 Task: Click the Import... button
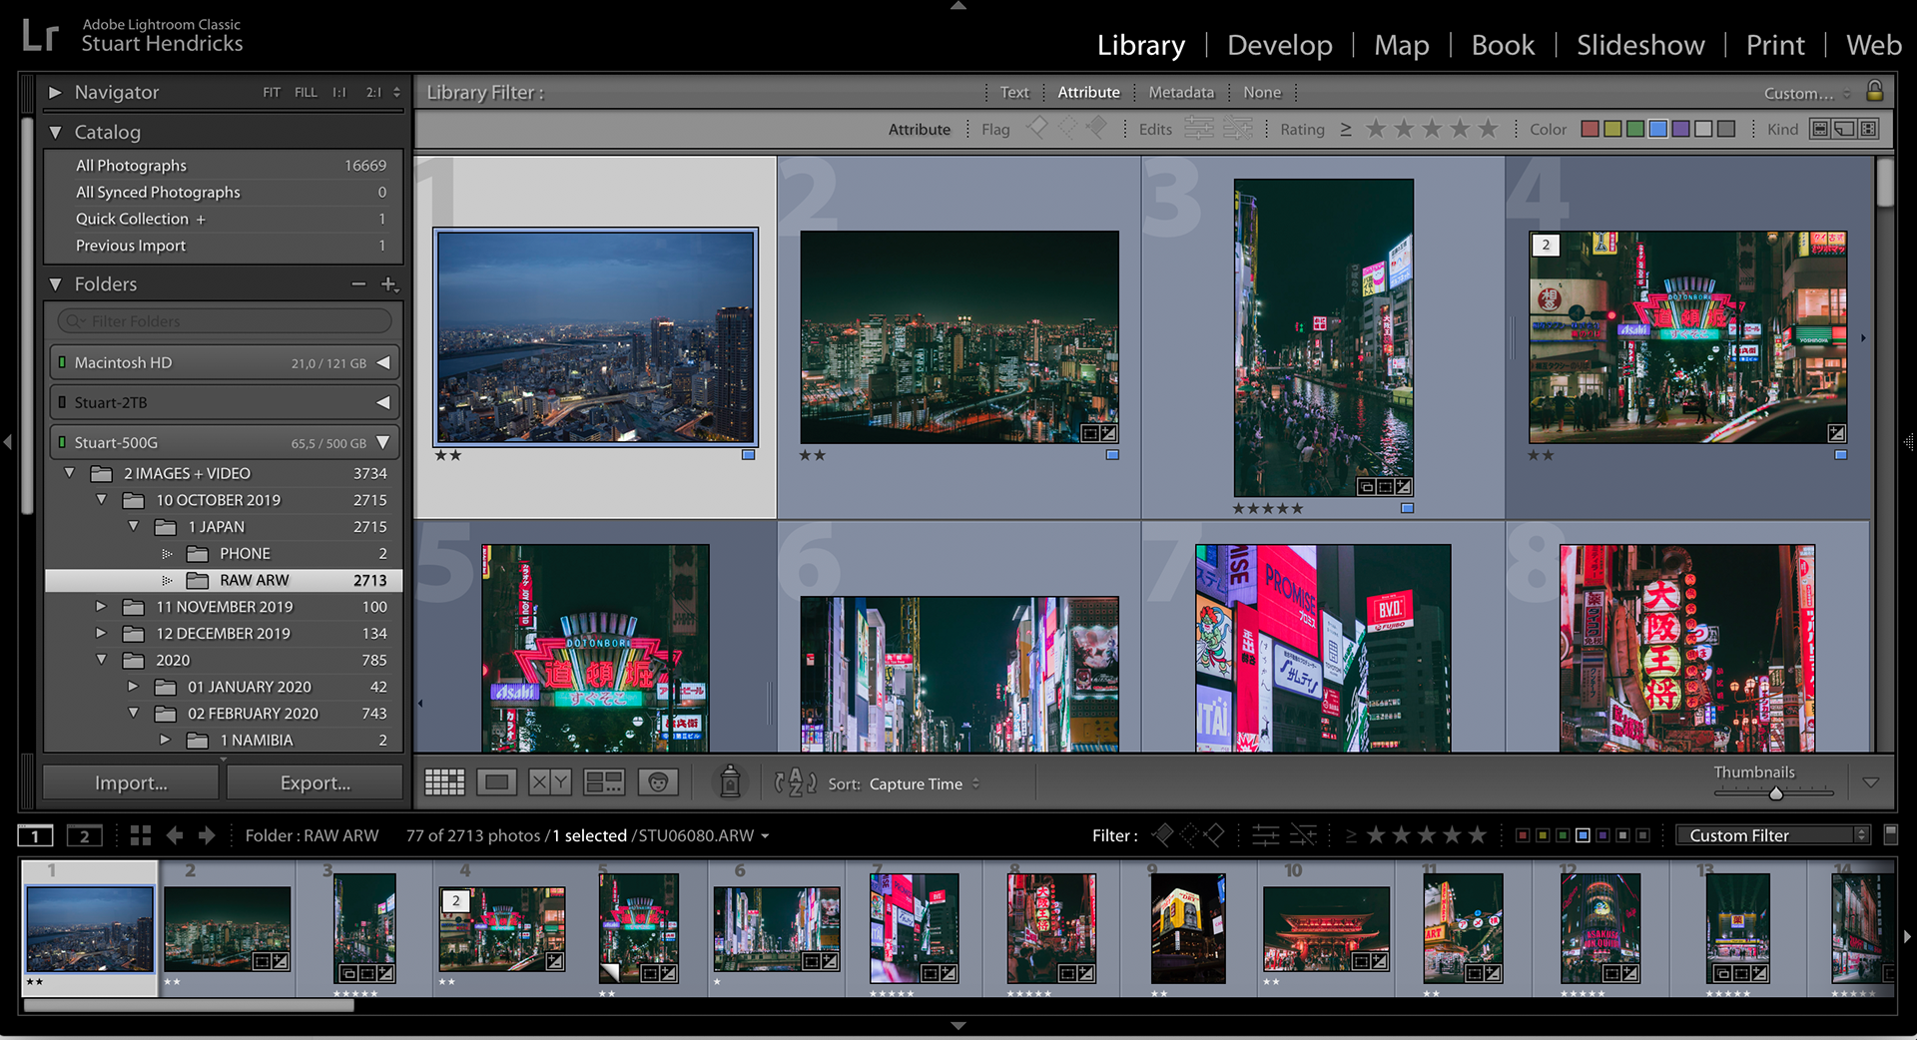click(x=131, y=782)
